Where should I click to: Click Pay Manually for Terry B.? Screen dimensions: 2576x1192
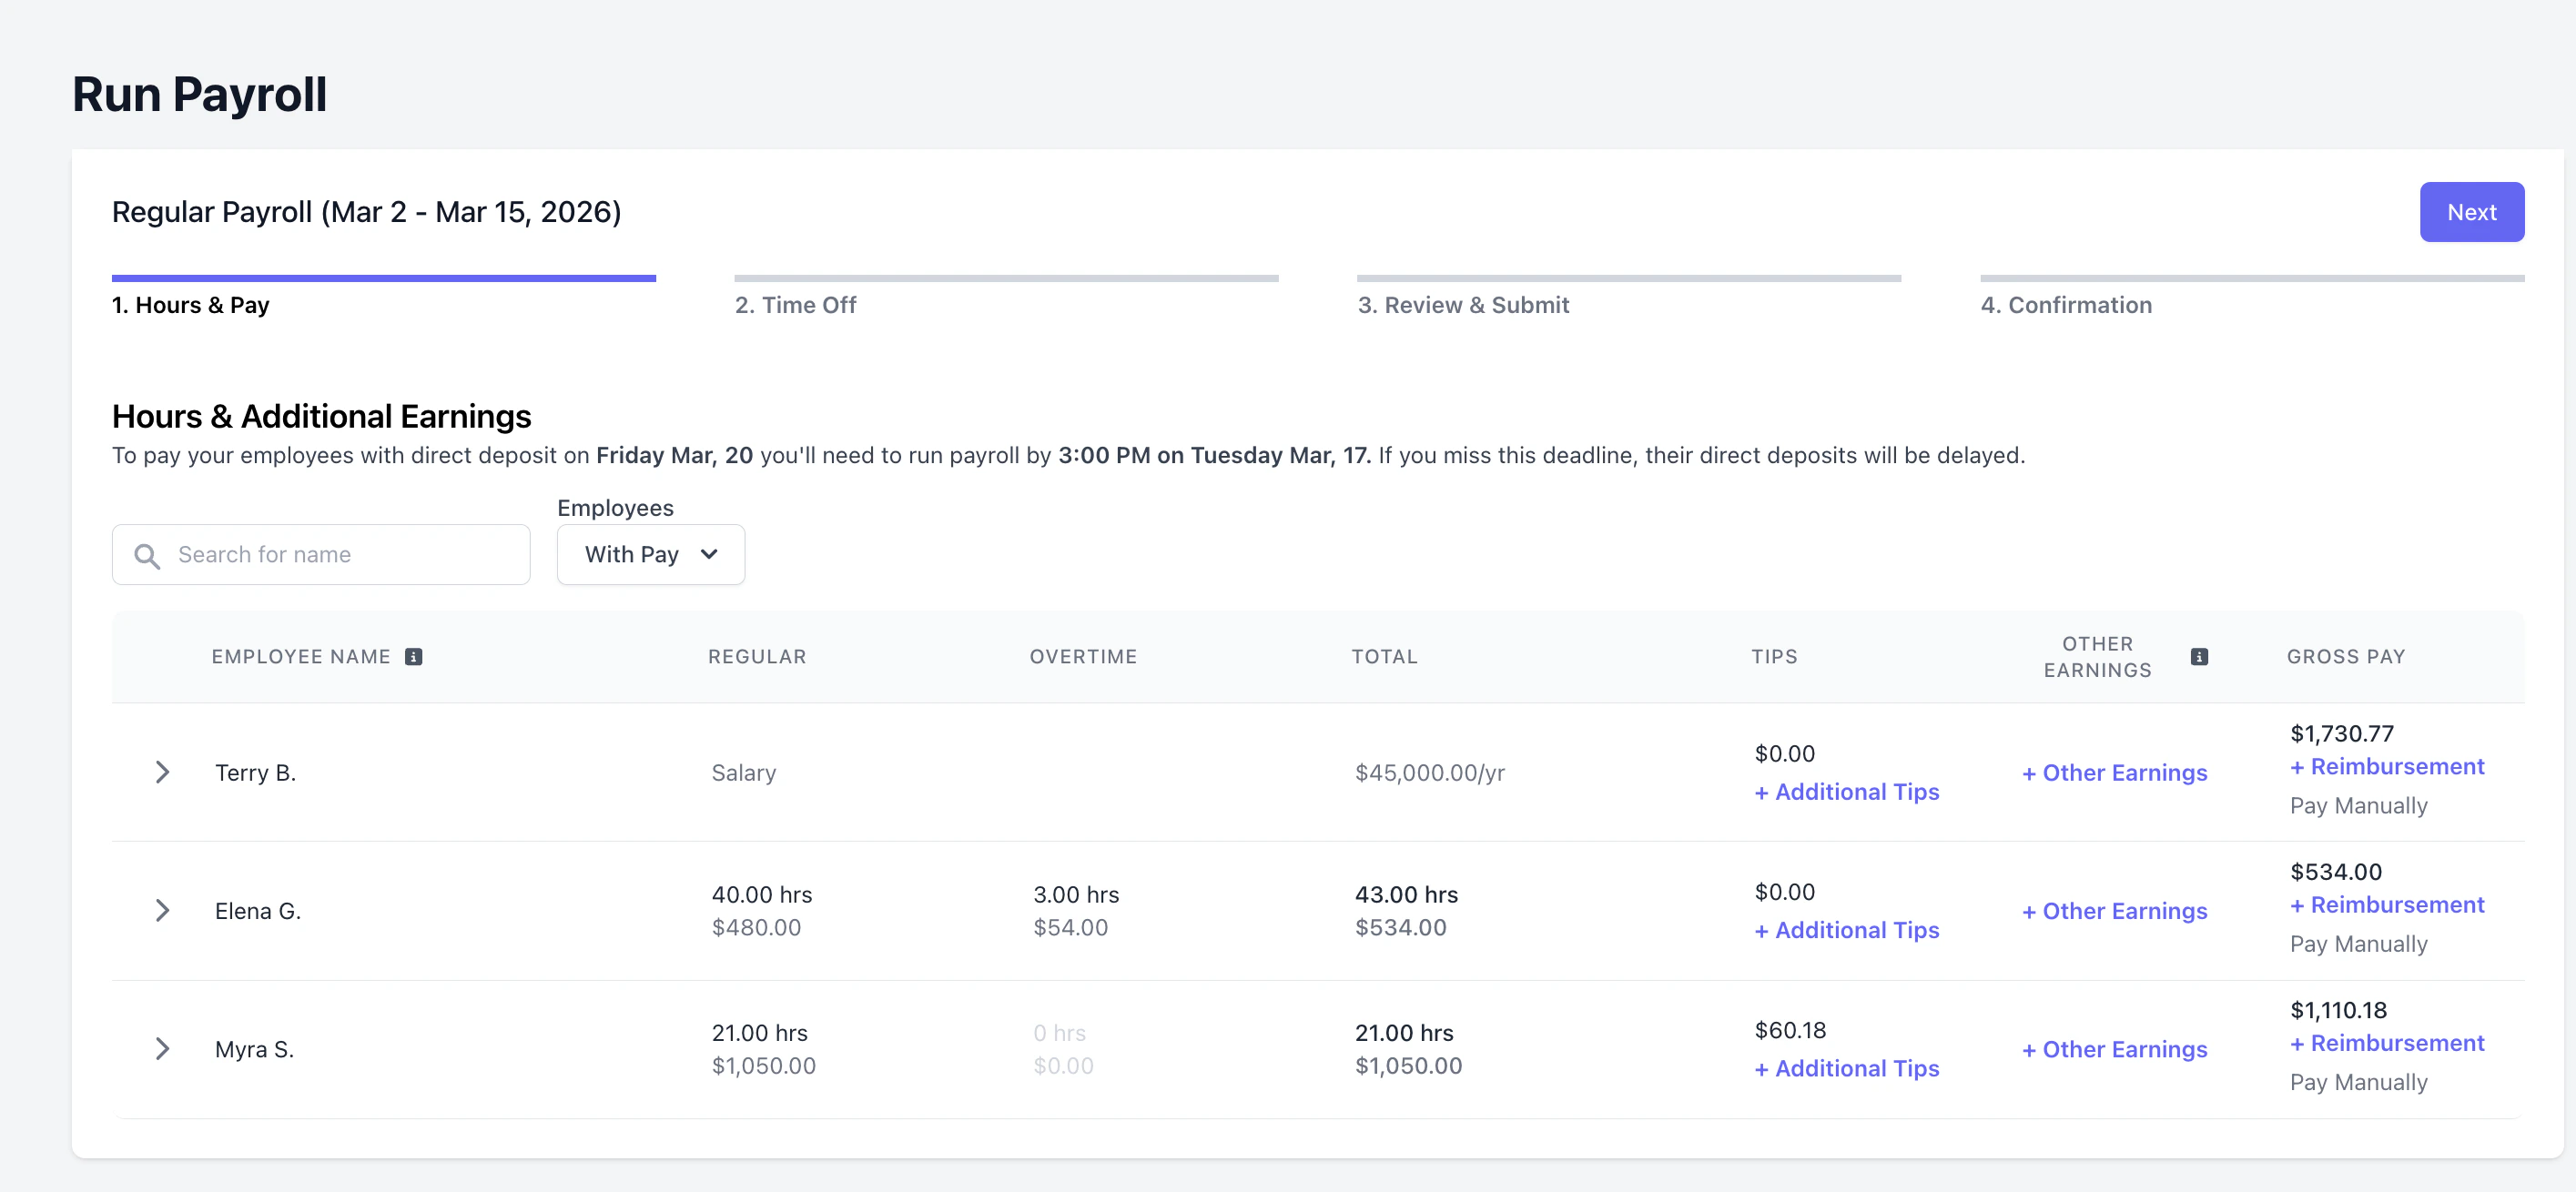pyautogui.click(x=2358, y=806)
